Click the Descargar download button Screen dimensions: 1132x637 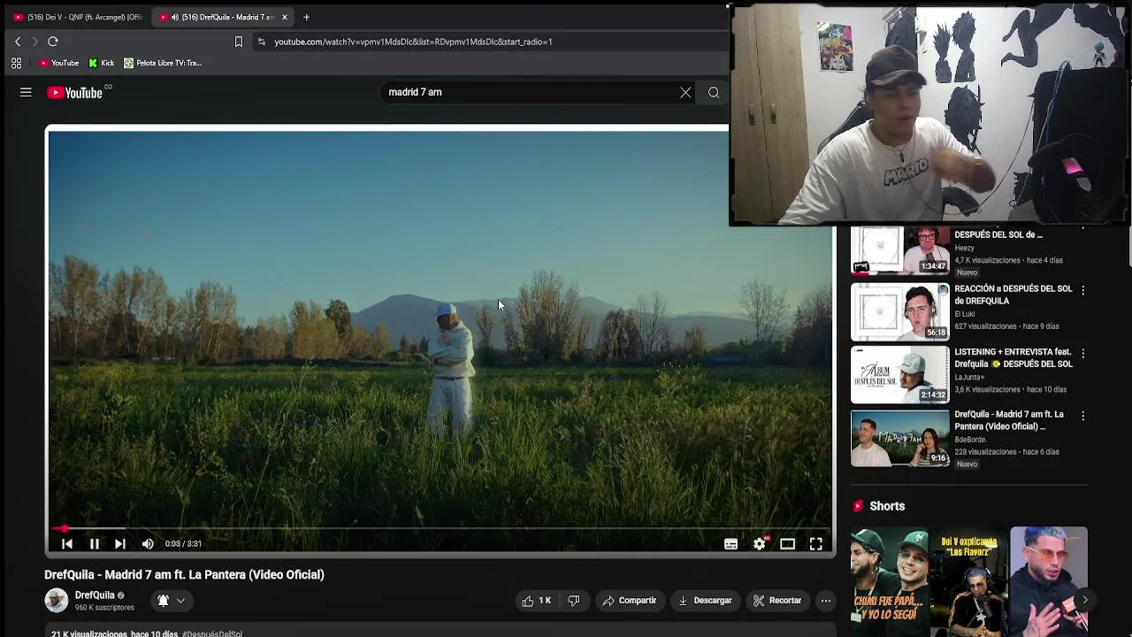pos(705,601)
